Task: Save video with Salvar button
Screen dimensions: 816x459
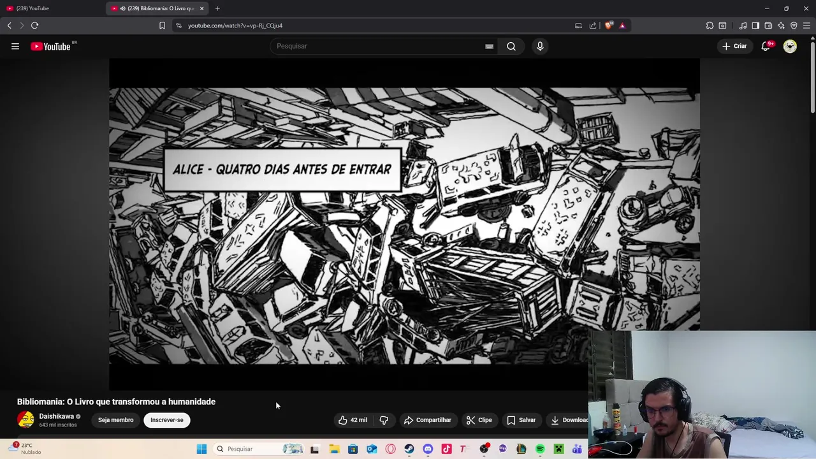Action: 521,420
